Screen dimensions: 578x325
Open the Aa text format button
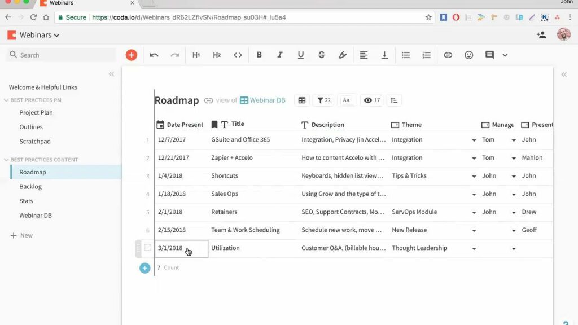click(346, 100)
